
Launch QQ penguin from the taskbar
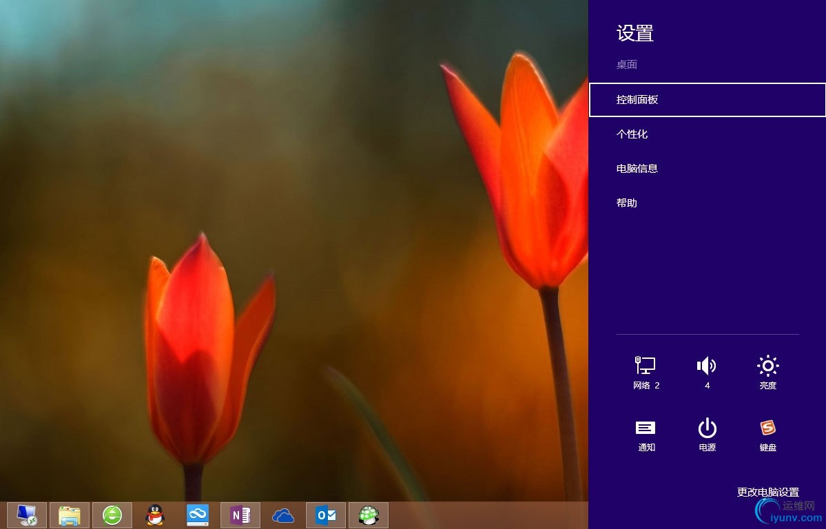coord(155,515)
